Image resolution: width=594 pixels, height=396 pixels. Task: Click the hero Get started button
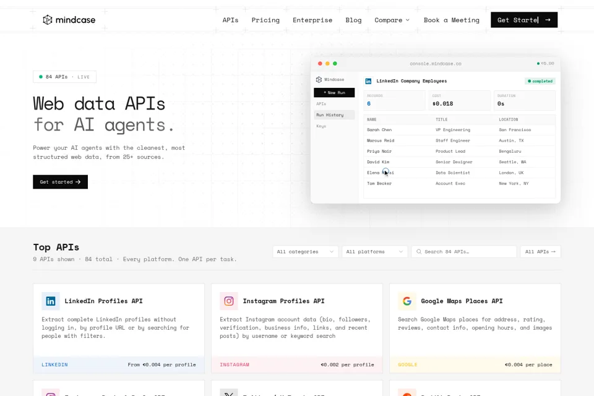(x=60, y=182)
